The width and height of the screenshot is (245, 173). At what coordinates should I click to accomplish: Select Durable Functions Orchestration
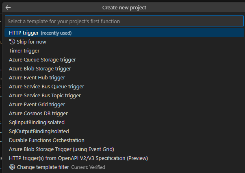point(47,140)
